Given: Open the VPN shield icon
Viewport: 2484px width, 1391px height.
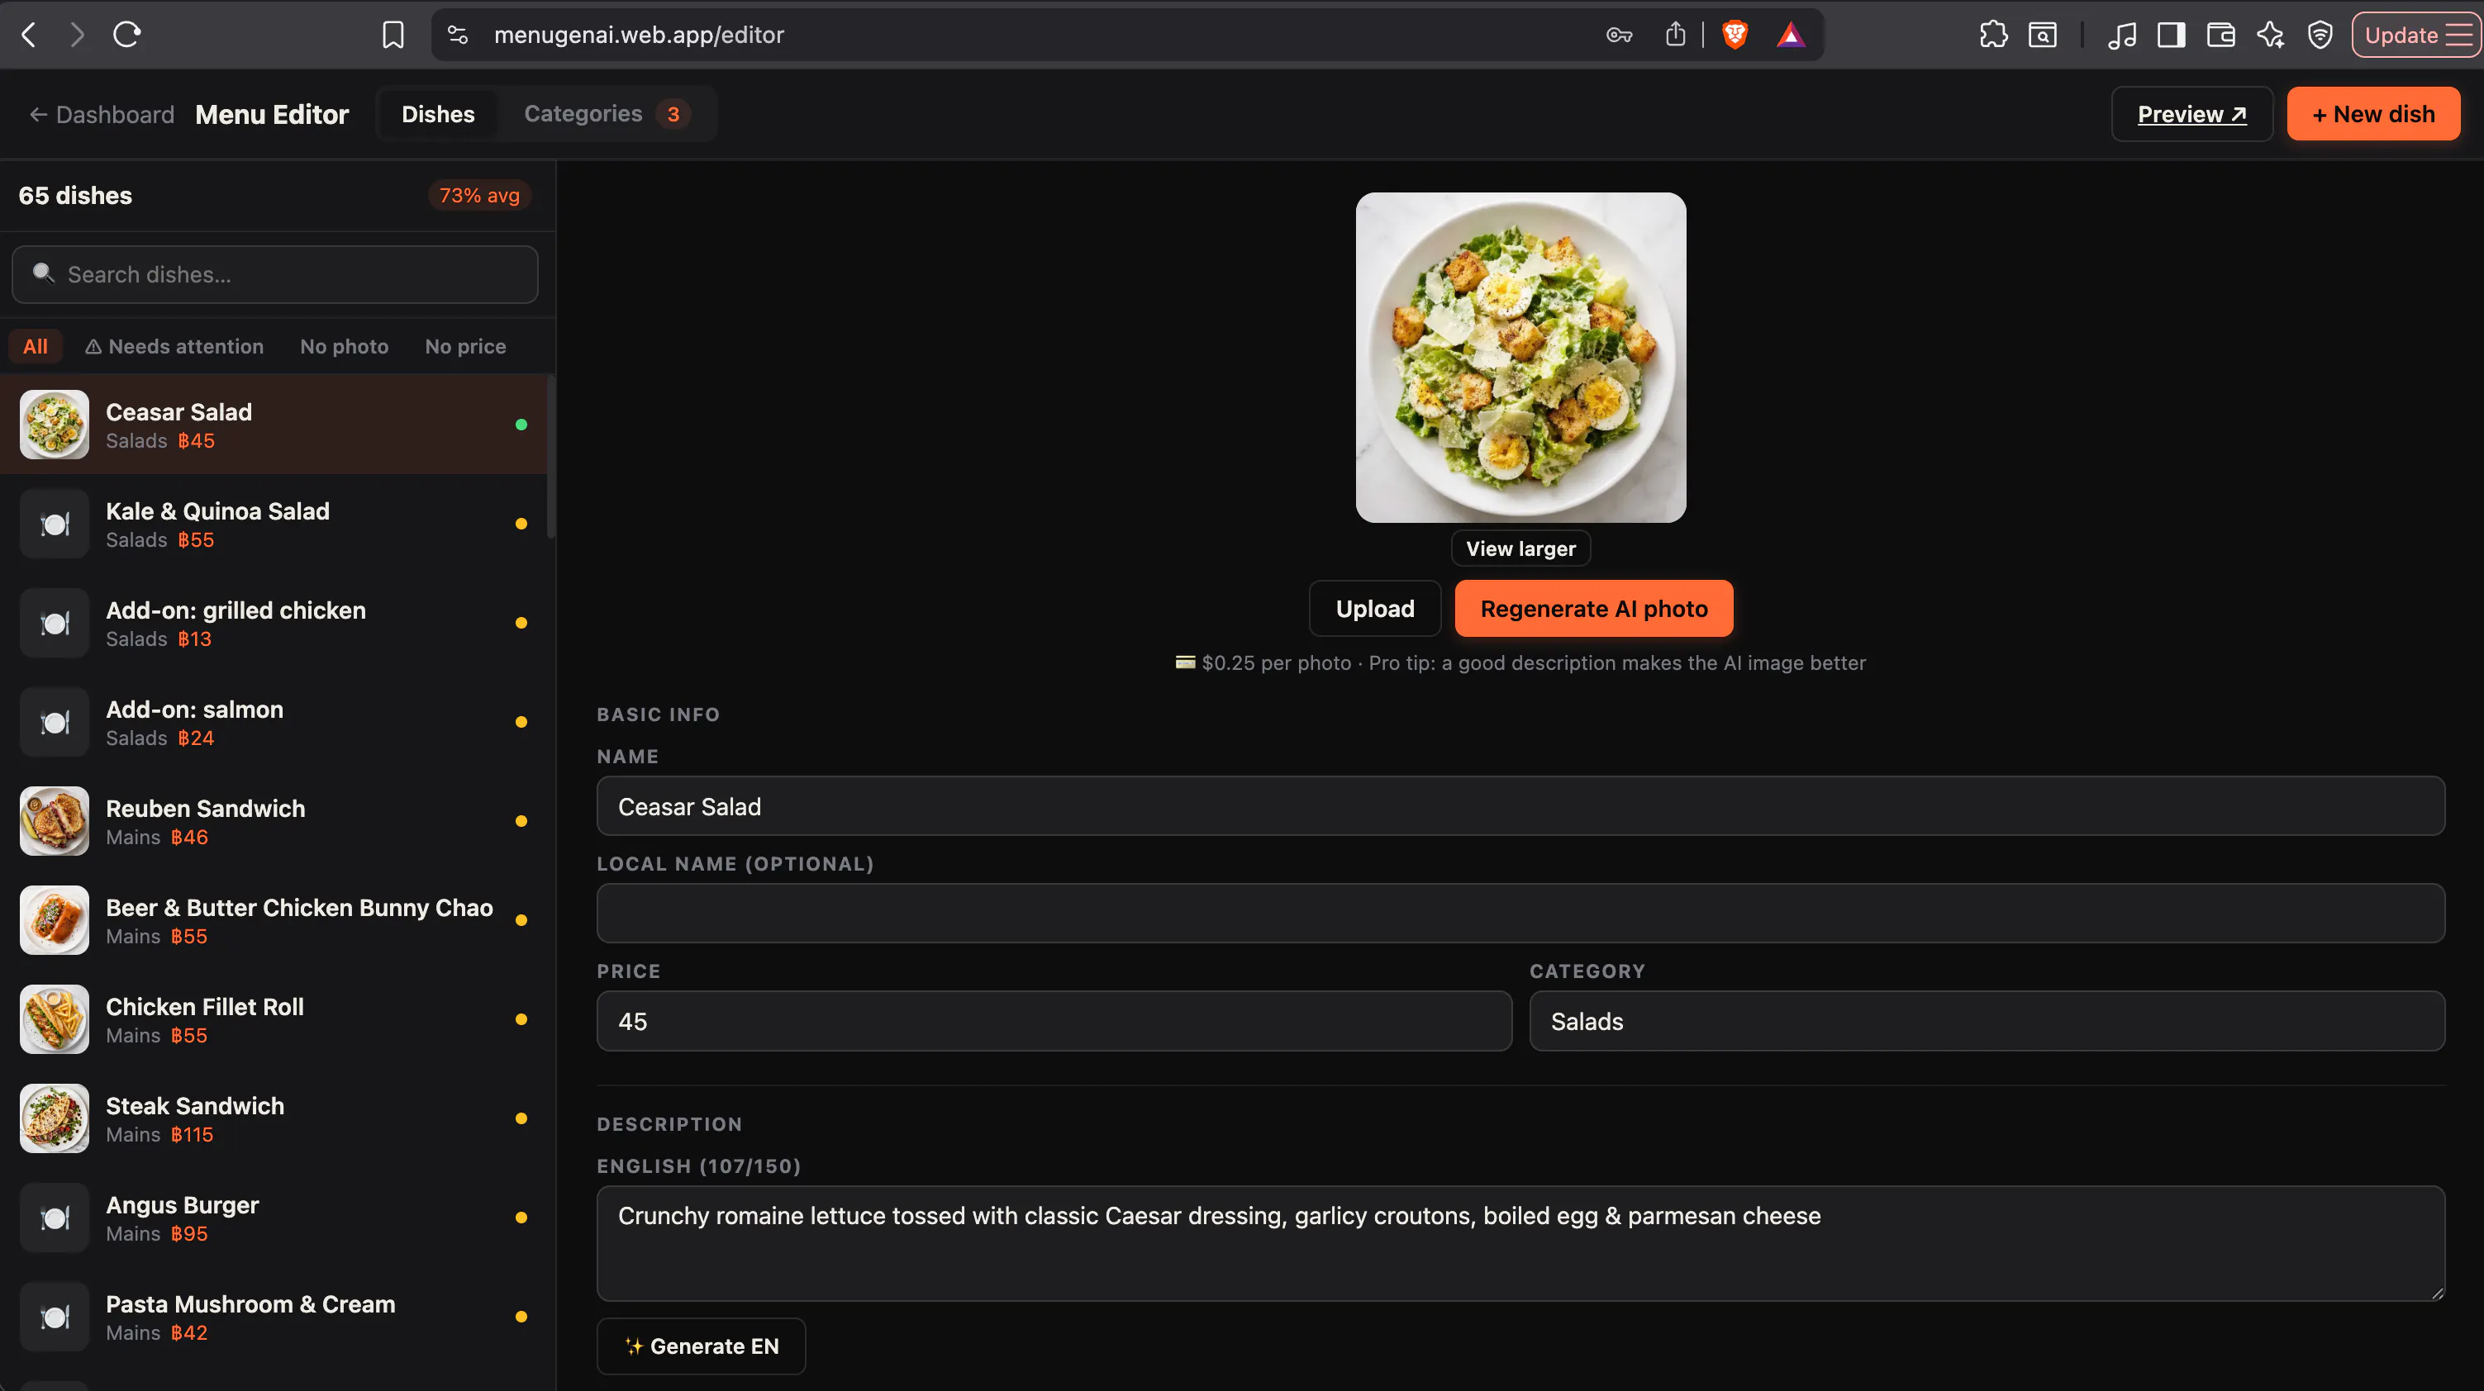Looking at the screenshot, I should point(2320,35).
